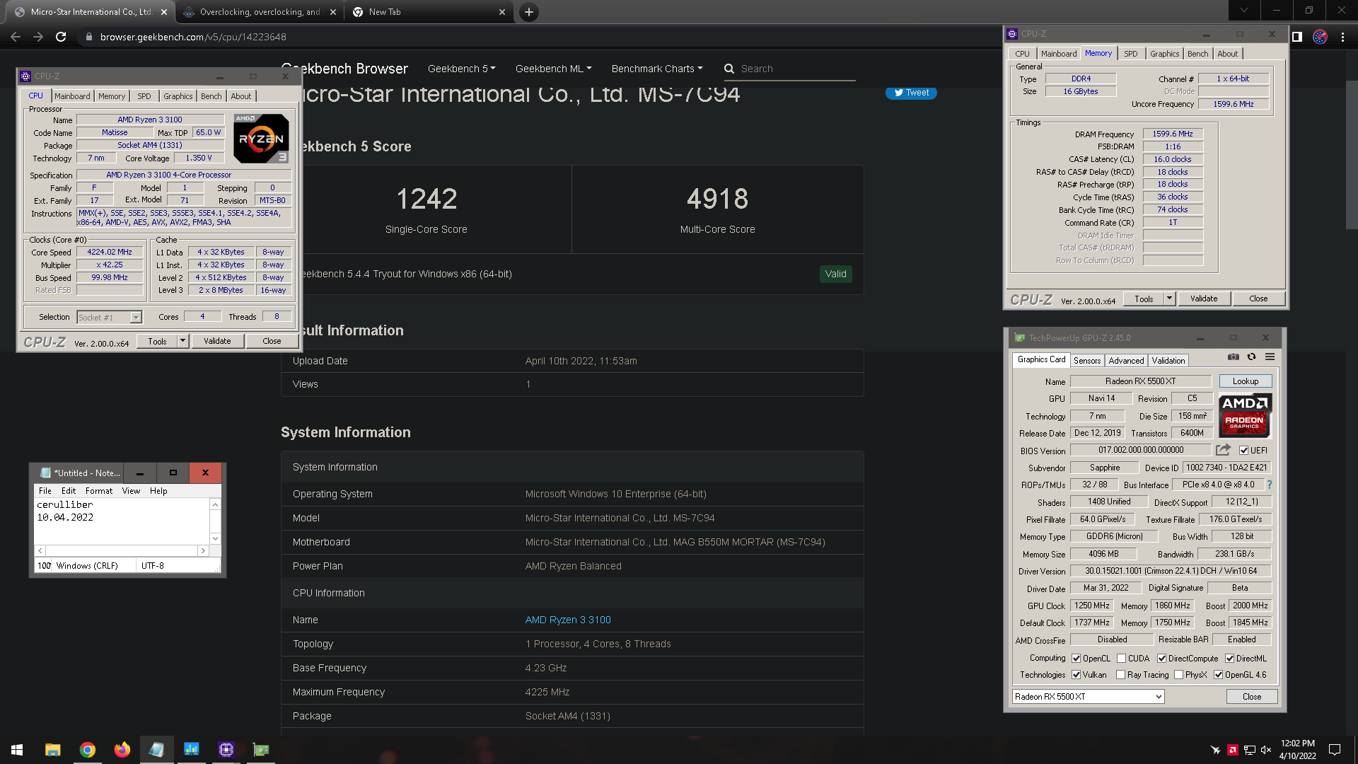Toggle the DirectML checkbox
Image resolution: width=1358 pixels, height=764 pixels.
click(1229, 659)
